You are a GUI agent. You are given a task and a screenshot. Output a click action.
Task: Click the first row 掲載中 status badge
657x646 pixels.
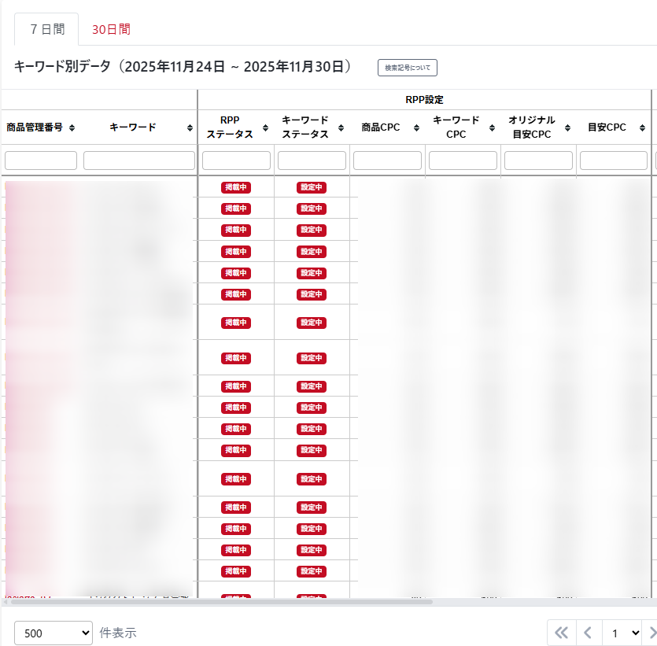tap(236, 187)
